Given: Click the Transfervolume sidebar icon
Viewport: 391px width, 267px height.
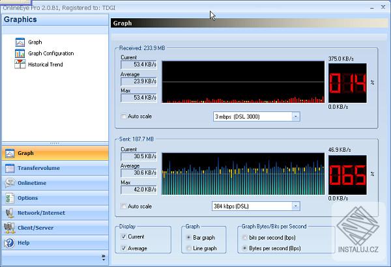Looking at the screenshot, I should coord(9,168).
